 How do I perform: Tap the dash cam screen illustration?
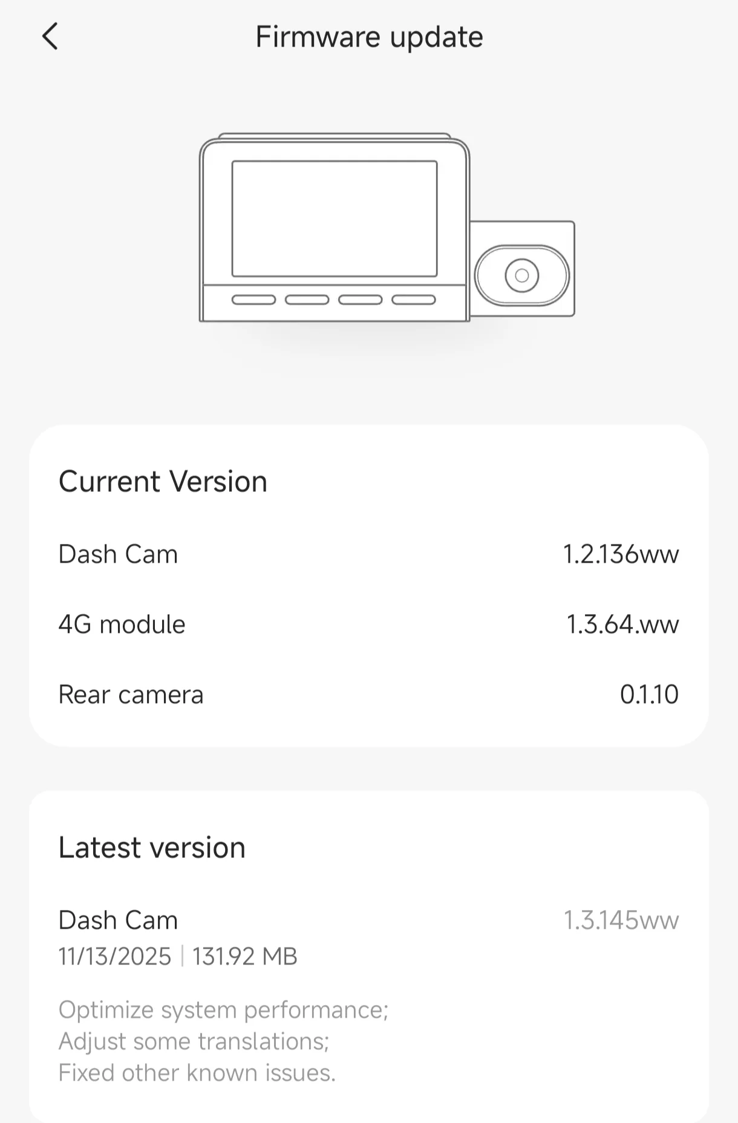click(335, 218)
